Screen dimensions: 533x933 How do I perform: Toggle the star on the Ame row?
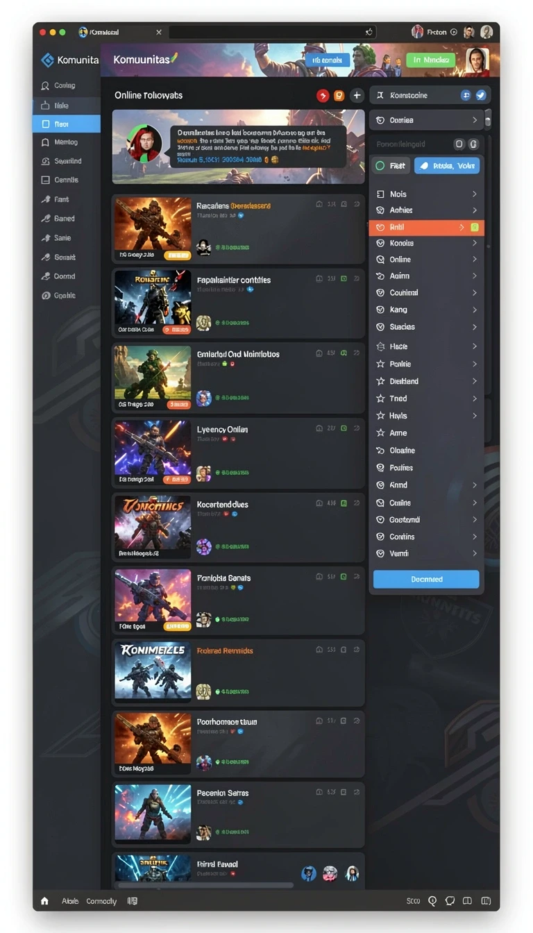click(380, 432)
